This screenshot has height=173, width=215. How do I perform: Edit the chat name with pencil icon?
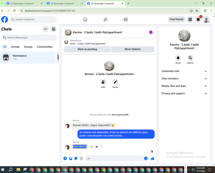click(x=115, y=82)
